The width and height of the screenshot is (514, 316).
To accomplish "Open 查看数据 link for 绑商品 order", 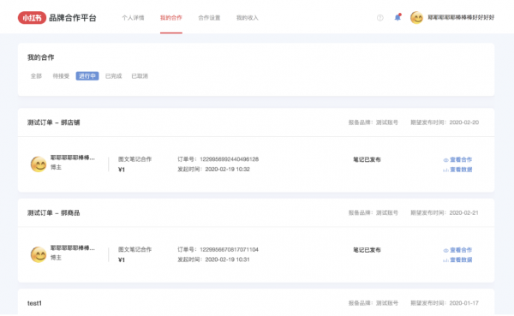I will (461, 260).
